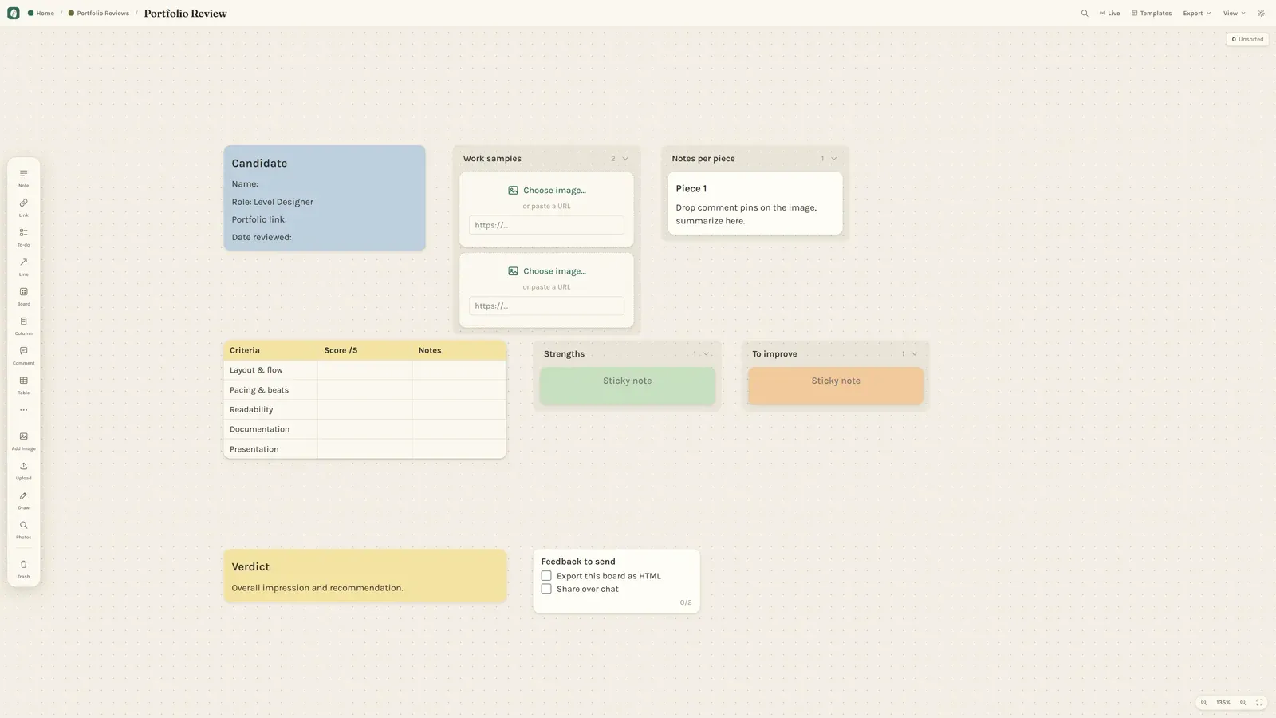Select the Note tool in sidebar

point(23,178)
